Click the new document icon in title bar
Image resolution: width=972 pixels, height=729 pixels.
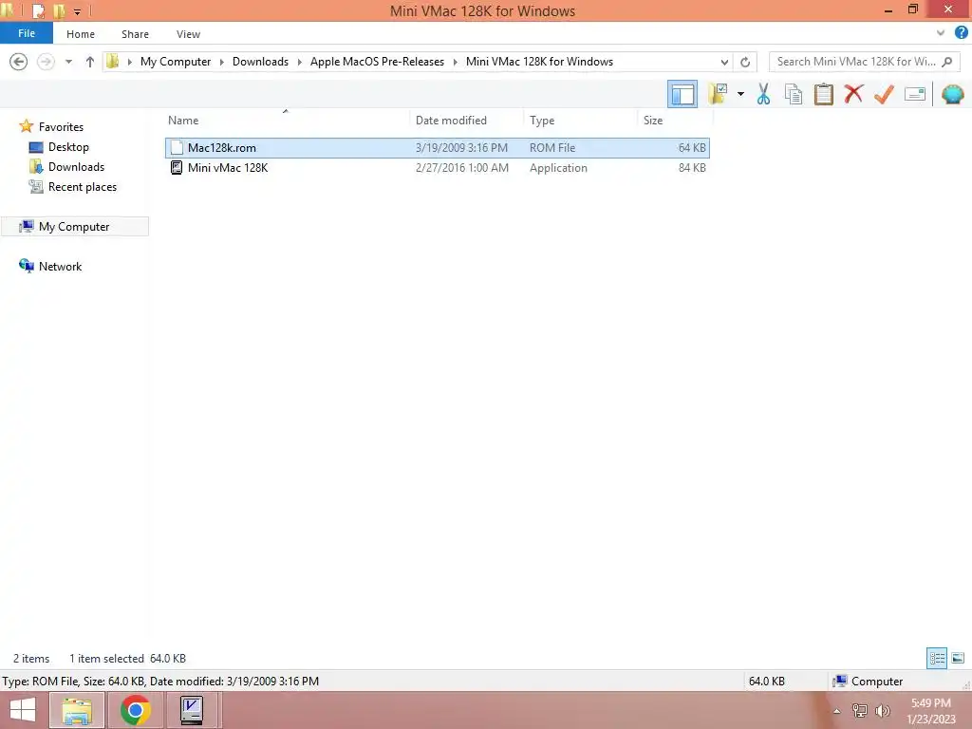[38, 10]
